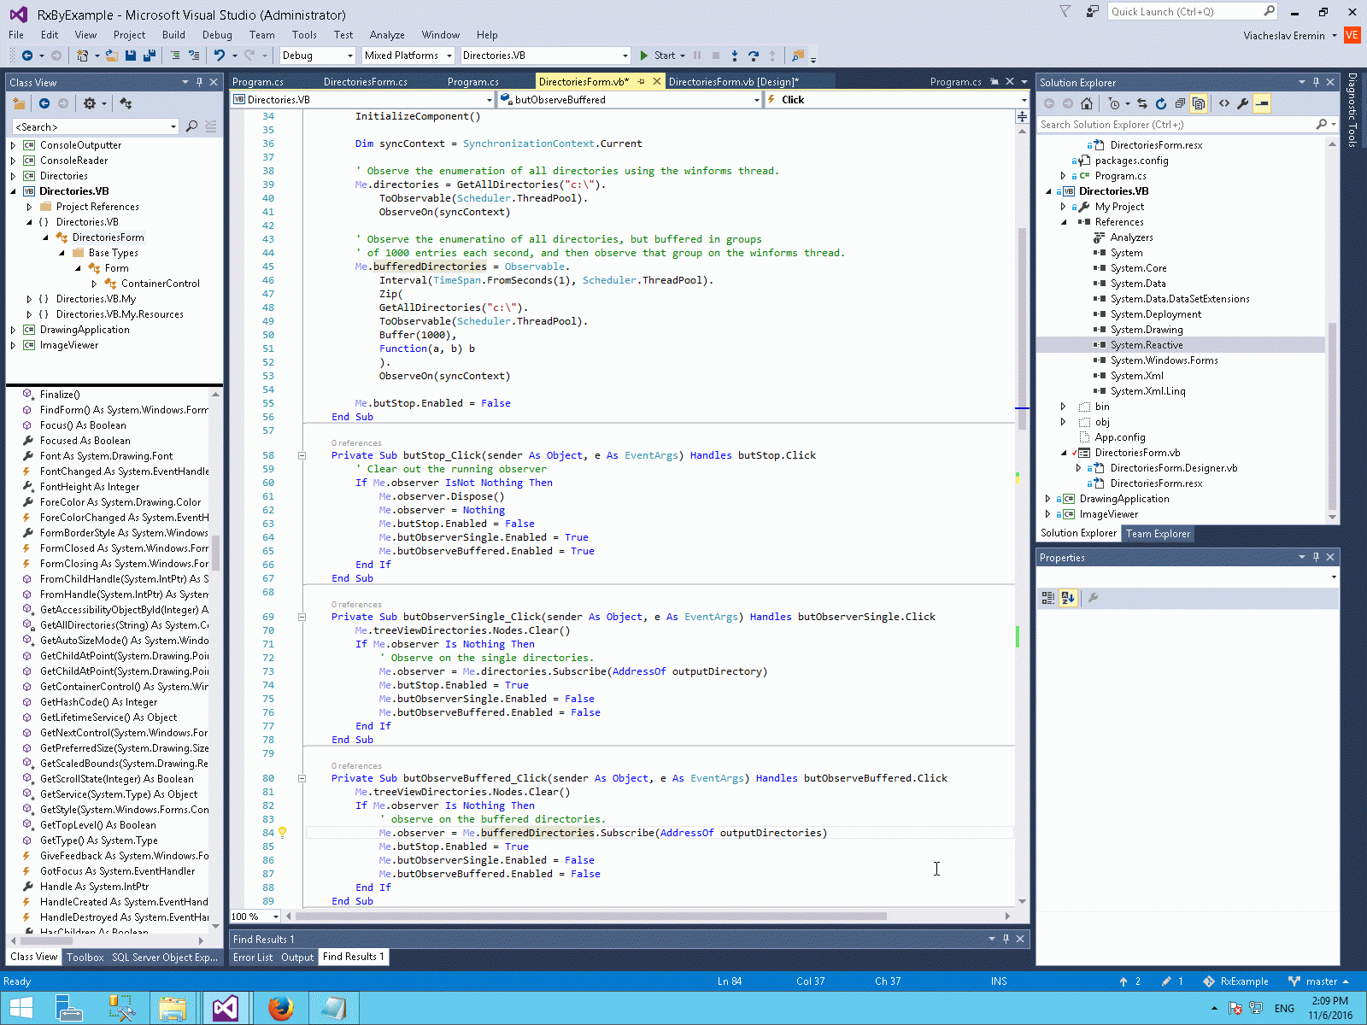Viewport: 1367px width, 1025px height.
Task: Click Collapse All in Solution Explorer
Action: [1180, 103]
